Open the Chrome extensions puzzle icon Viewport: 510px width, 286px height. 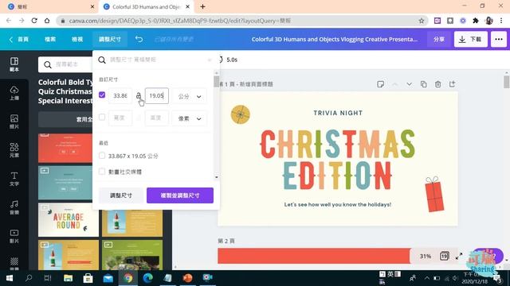[x=475, y=21]
